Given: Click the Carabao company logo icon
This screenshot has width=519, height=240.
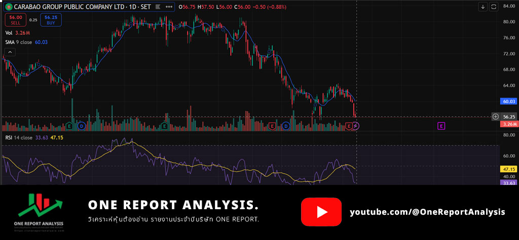Looking at the screenshot, I should [9, 7].
